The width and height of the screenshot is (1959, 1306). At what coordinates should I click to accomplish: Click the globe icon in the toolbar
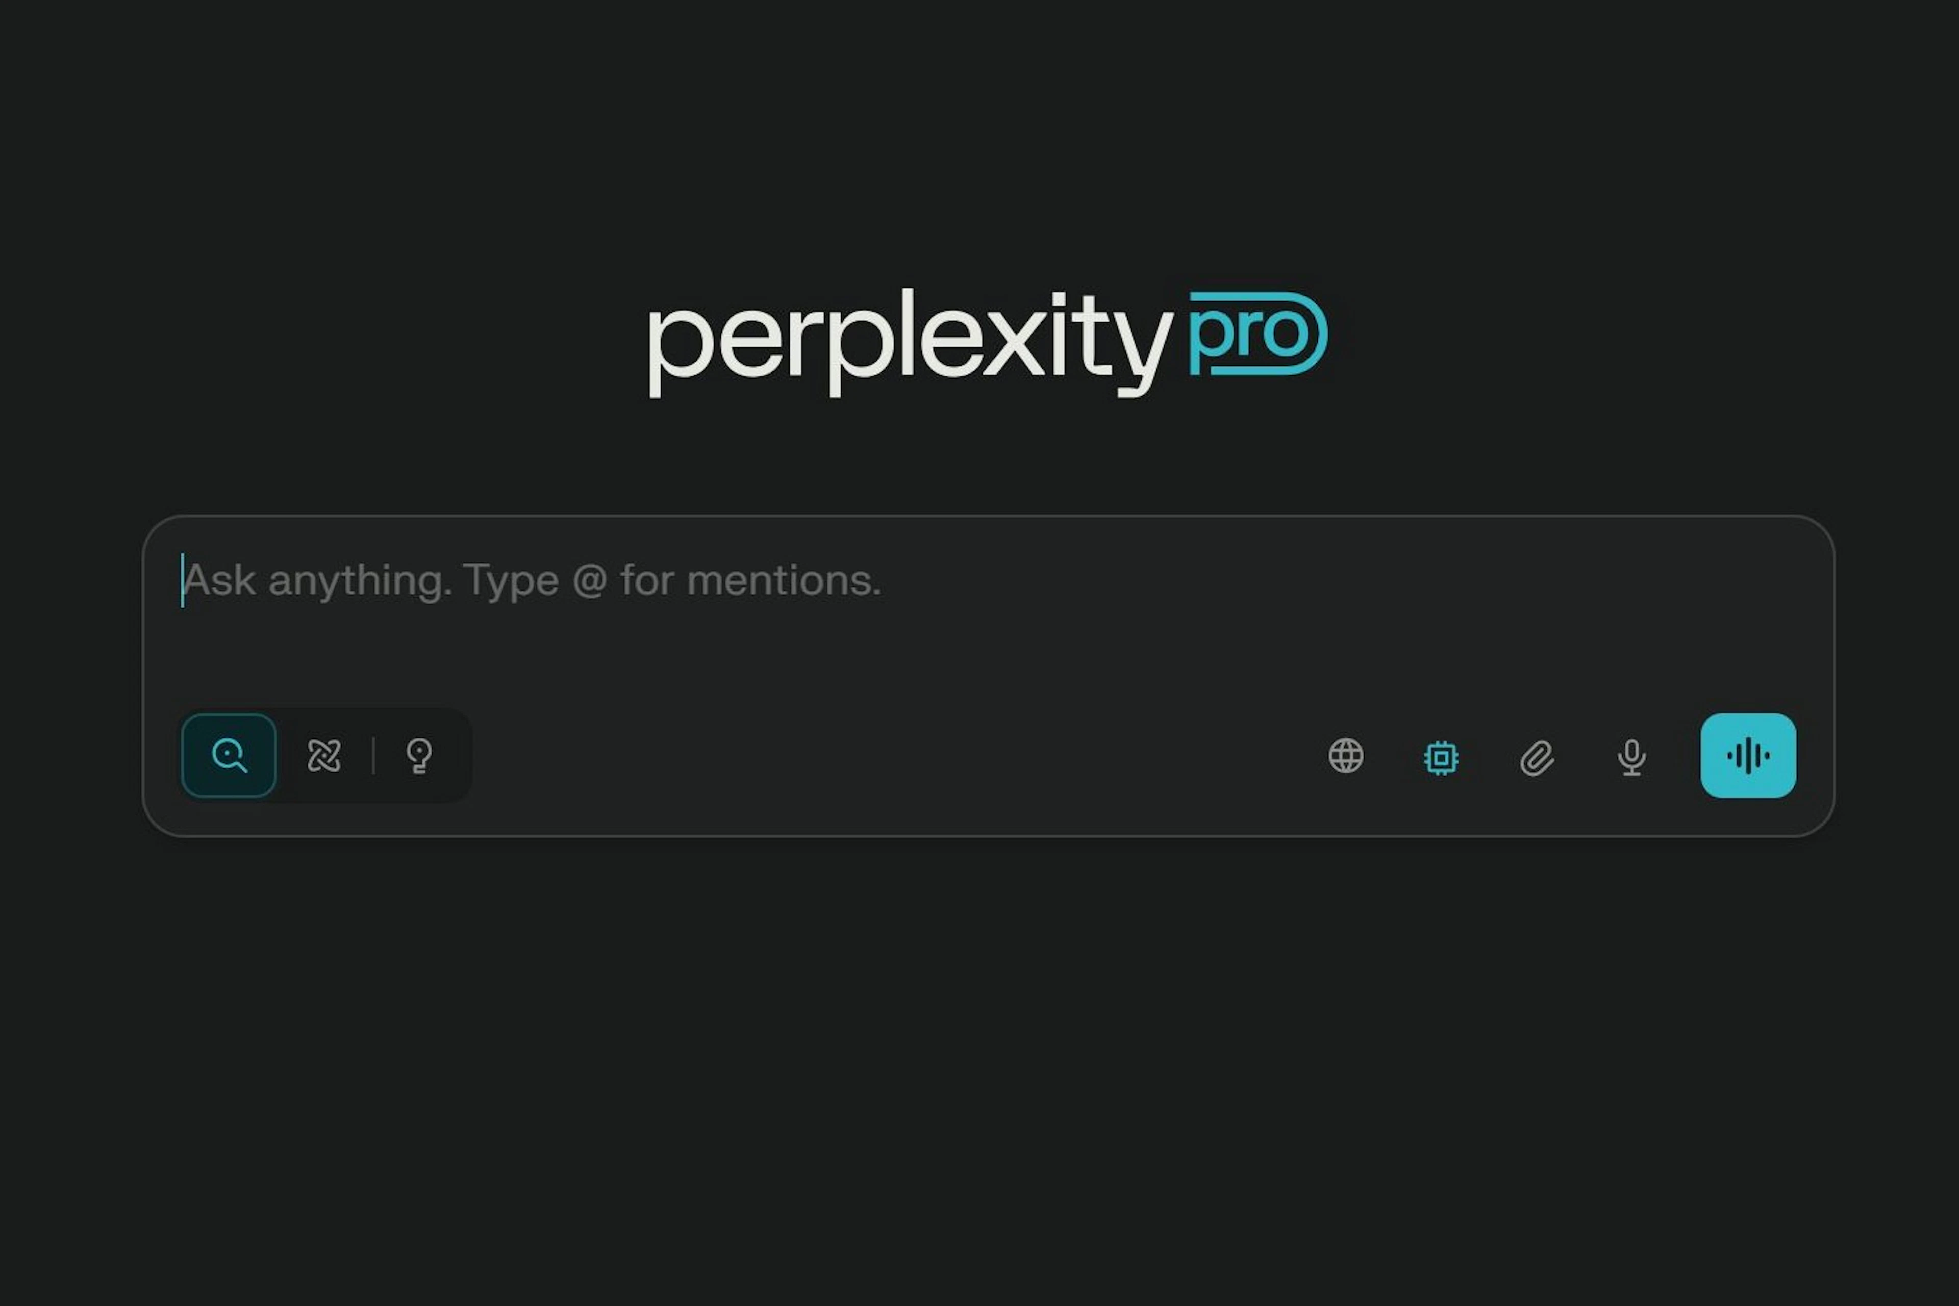pos(1346,756)
